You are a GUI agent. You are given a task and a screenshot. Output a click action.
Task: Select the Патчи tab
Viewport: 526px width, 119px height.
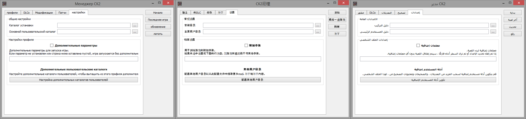coord(62,13)
